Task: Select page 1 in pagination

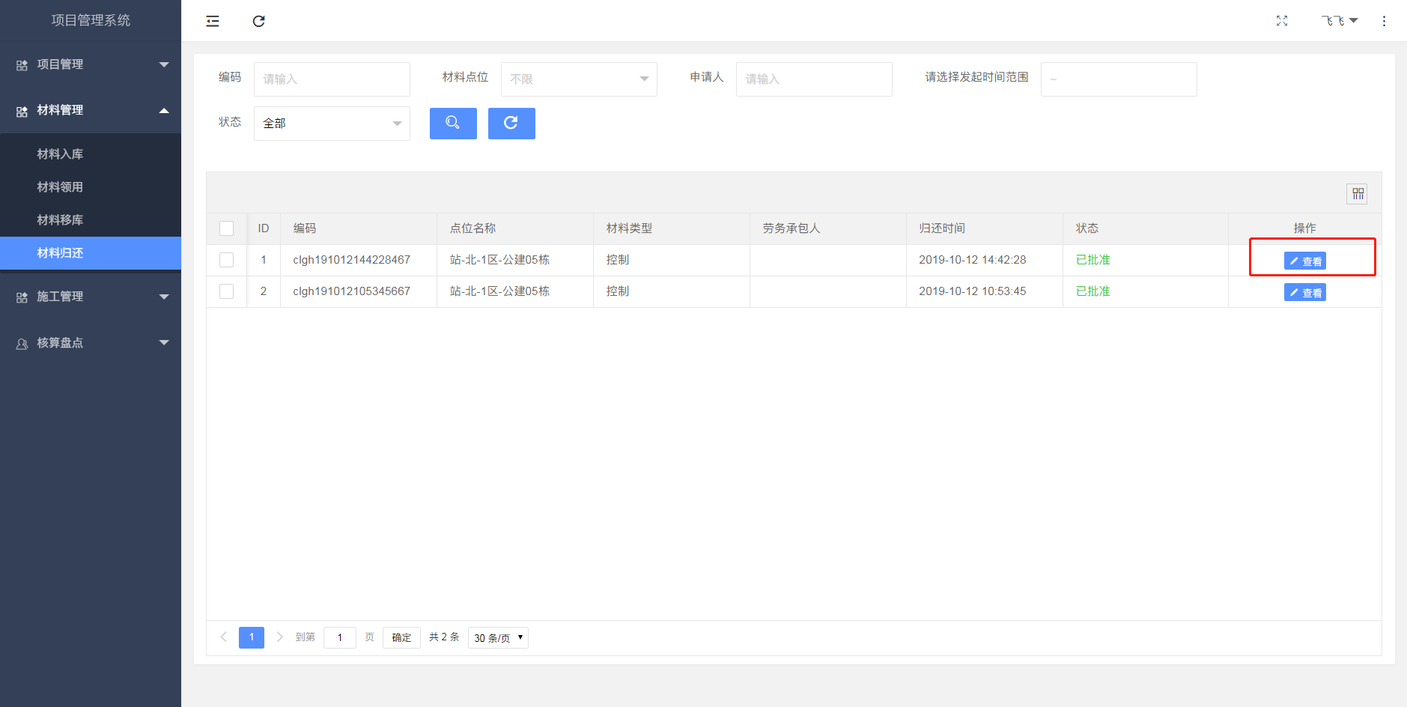Action: click(252, 637)
